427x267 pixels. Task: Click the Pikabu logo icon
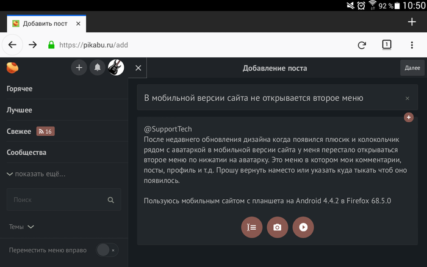(x=13, y=68)
